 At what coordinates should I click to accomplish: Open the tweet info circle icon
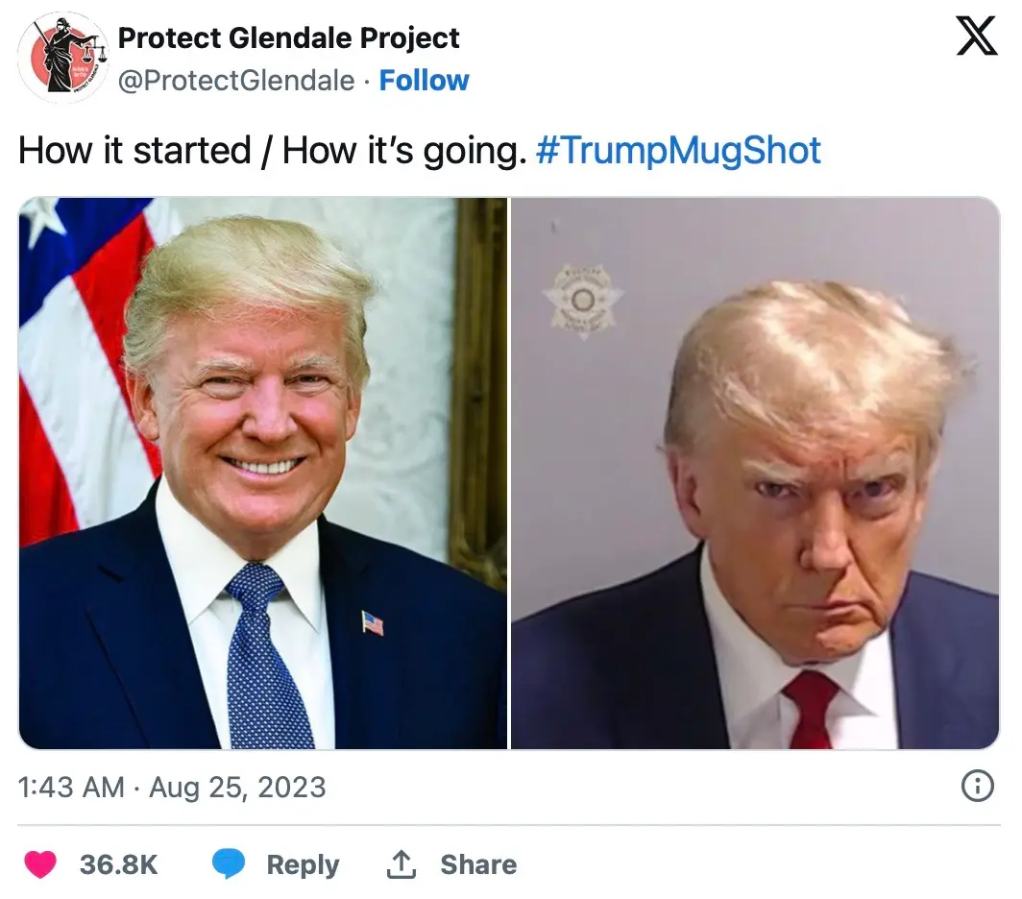(x=977, y=786)
